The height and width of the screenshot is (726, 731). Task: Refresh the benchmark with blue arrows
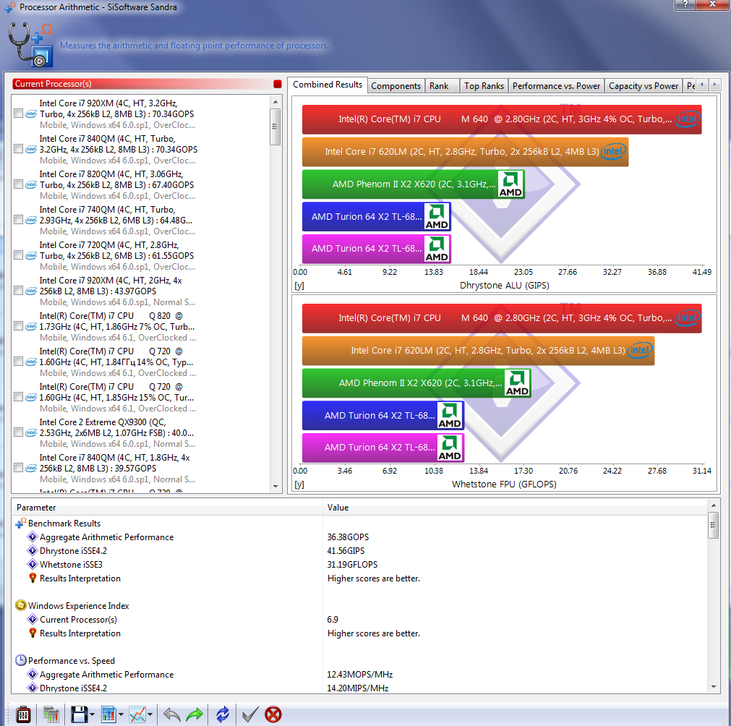pos(223,714)
